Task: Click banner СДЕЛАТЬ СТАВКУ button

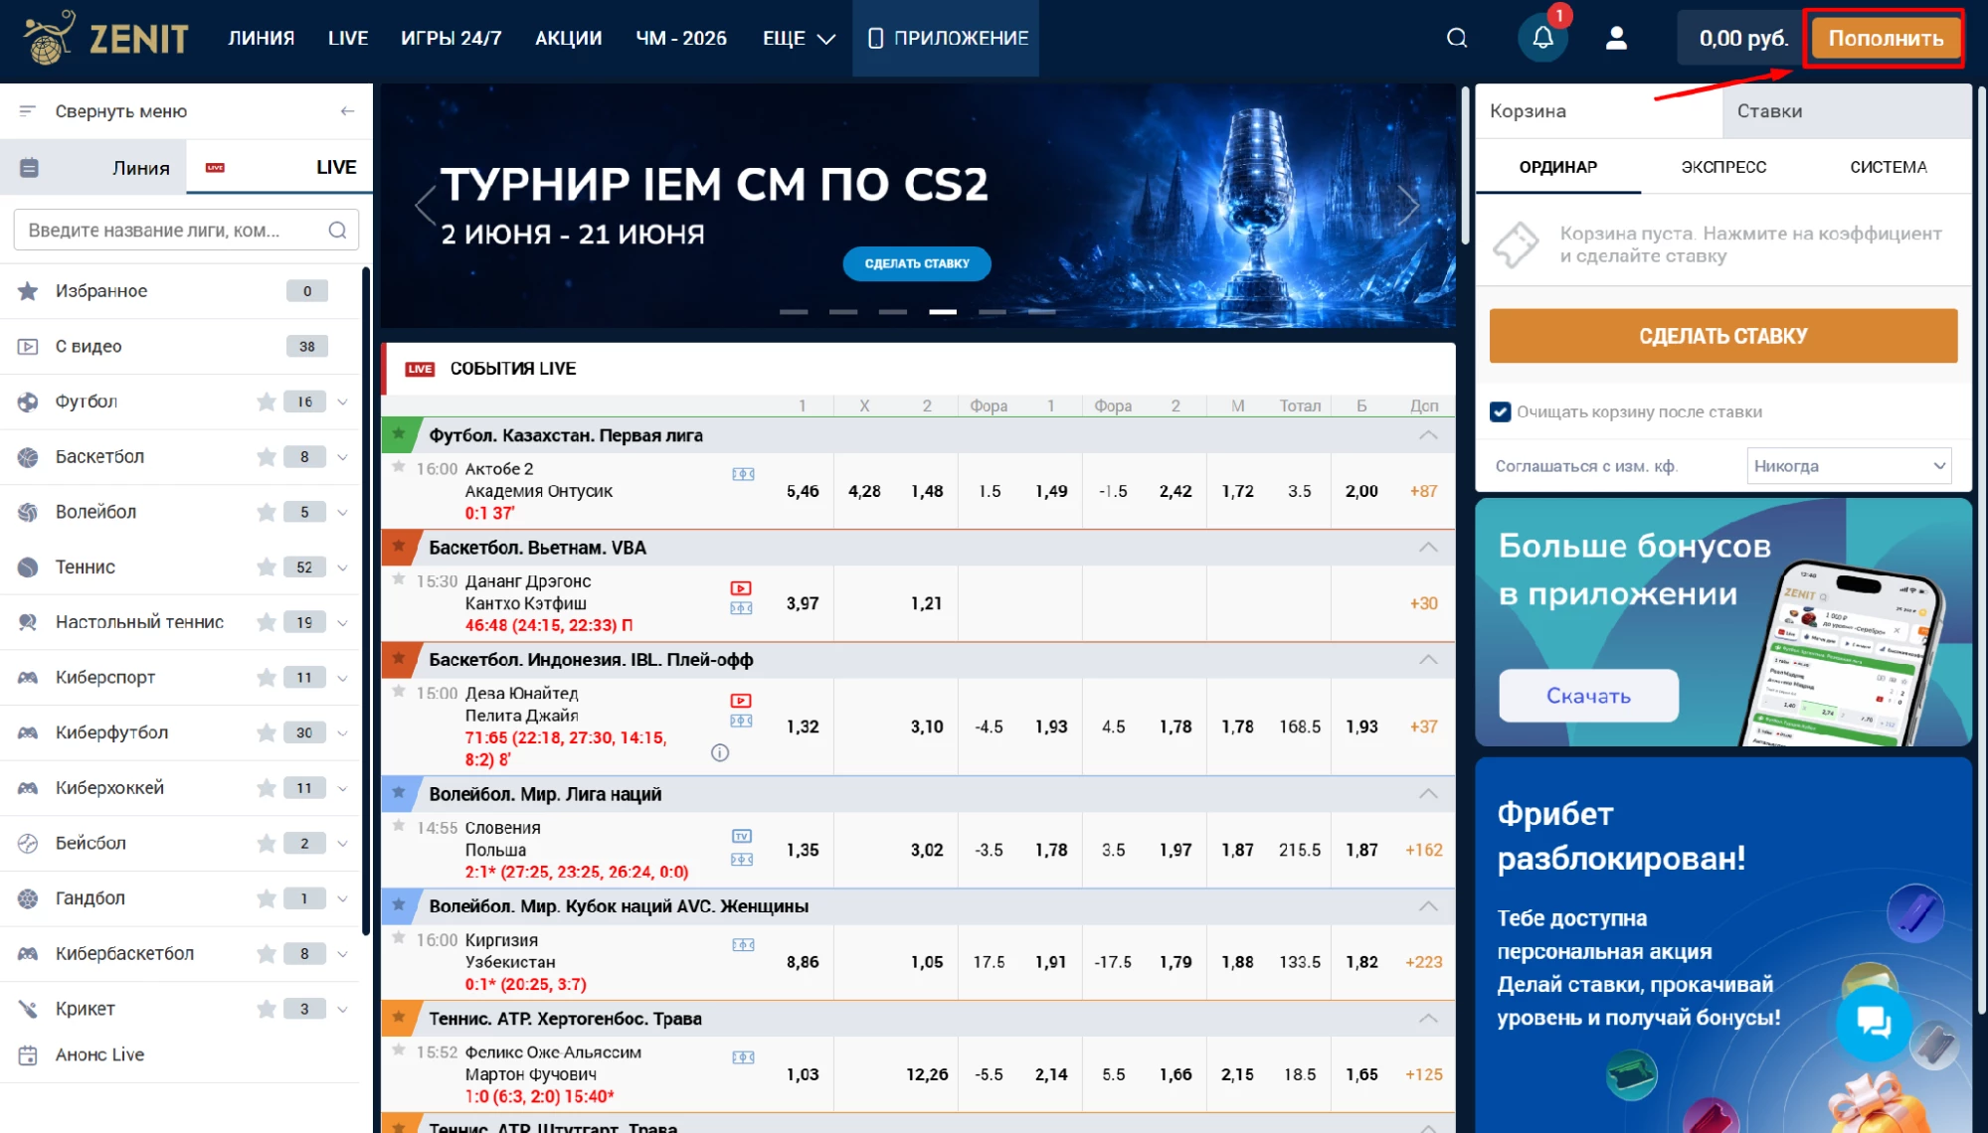Action: [x=917, y=263]
